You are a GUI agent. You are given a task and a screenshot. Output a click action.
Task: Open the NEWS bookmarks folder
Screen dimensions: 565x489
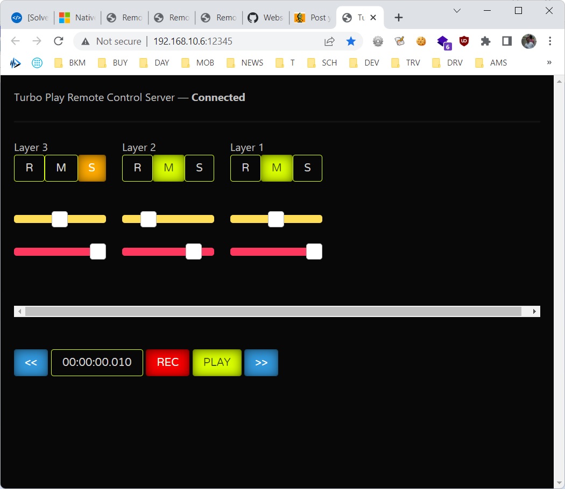[x=245, y=63]
